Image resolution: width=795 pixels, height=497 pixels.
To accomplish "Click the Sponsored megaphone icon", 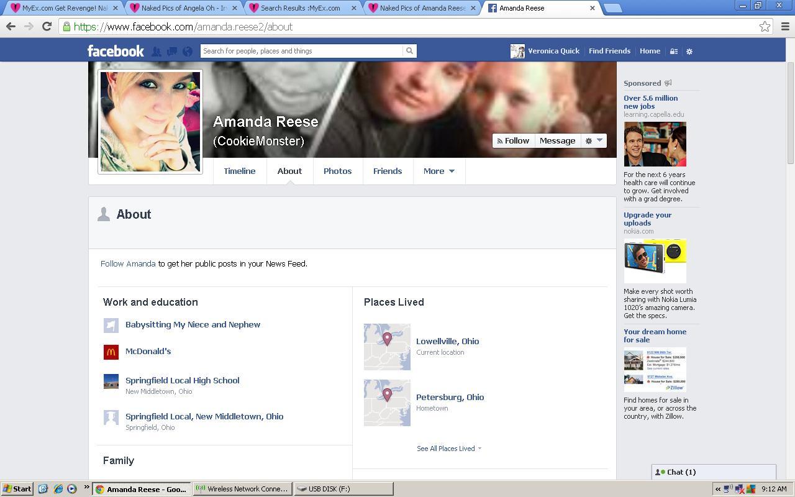I will (668, 83).
